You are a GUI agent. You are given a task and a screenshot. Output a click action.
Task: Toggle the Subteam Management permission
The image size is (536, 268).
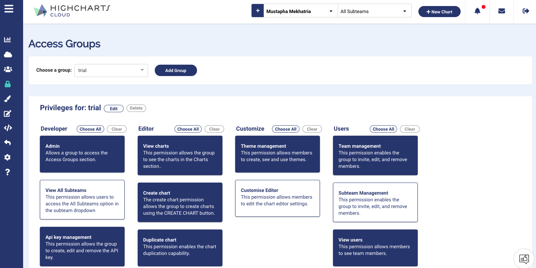375,202
